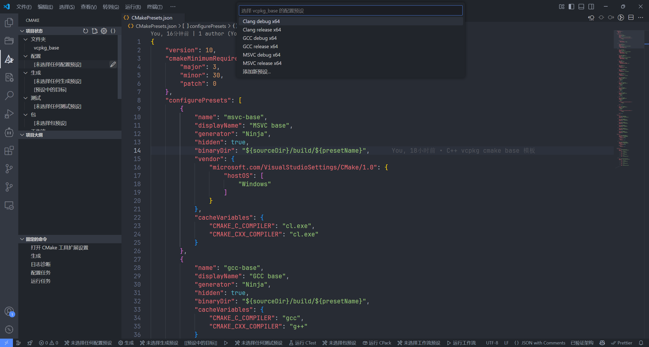The width and height of the screenshot is (649, 347).
Task: Open the Extensions view icon
Action: click(x=9, y=150)
